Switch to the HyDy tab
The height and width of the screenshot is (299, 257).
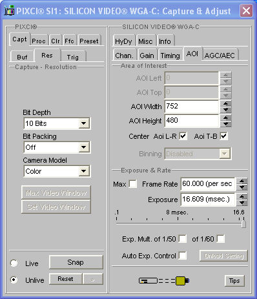coord(123,41)
